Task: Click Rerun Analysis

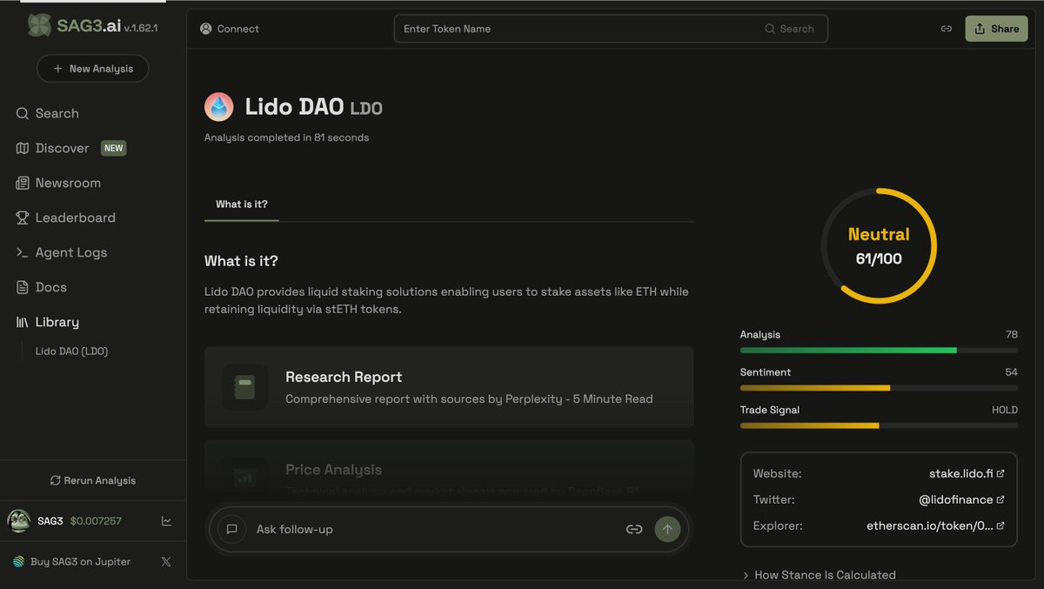Action: coord(93,480)
